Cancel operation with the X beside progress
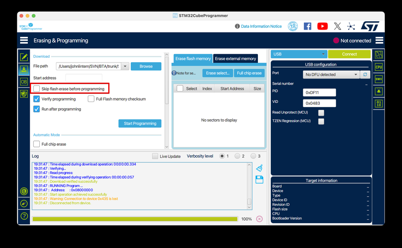This screenshot has height=248, width=402. pos(260,219)
